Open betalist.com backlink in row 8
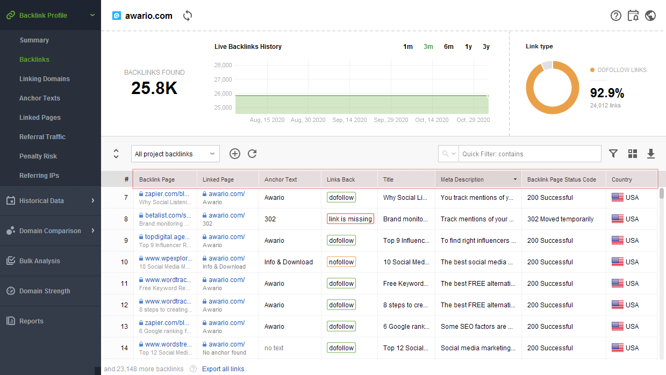 coord(168,215)
